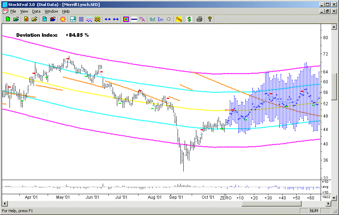Click the vertical scrollbar down arrow
The image size is (339, 215).
334,197
